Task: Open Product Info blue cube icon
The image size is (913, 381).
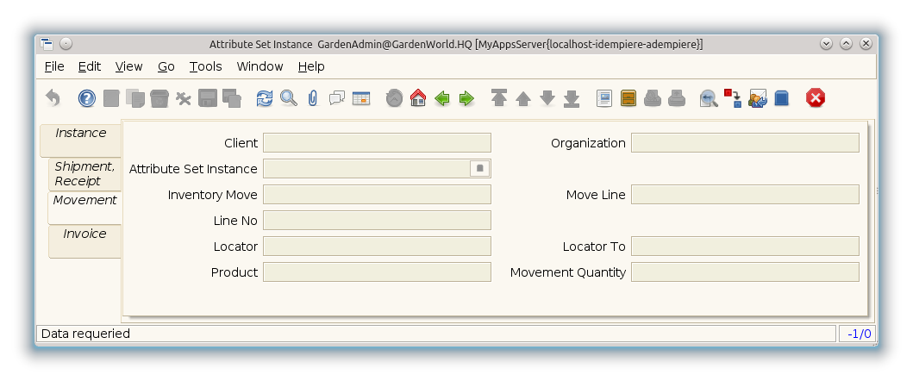Action: pyautogui.click(x=781, y=98)
